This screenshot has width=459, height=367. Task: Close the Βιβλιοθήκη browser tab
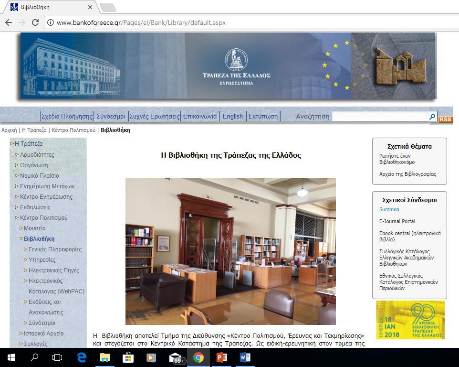click(90, 7)
